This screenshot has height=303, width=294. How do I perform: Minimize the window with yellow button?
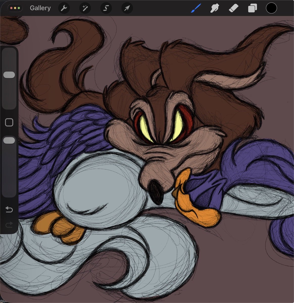coord(15,8)
